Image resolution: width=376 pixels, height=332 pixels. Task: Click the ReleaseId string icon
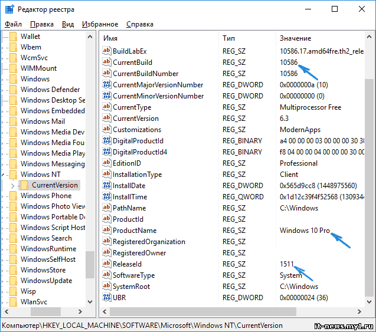[106, 264]
